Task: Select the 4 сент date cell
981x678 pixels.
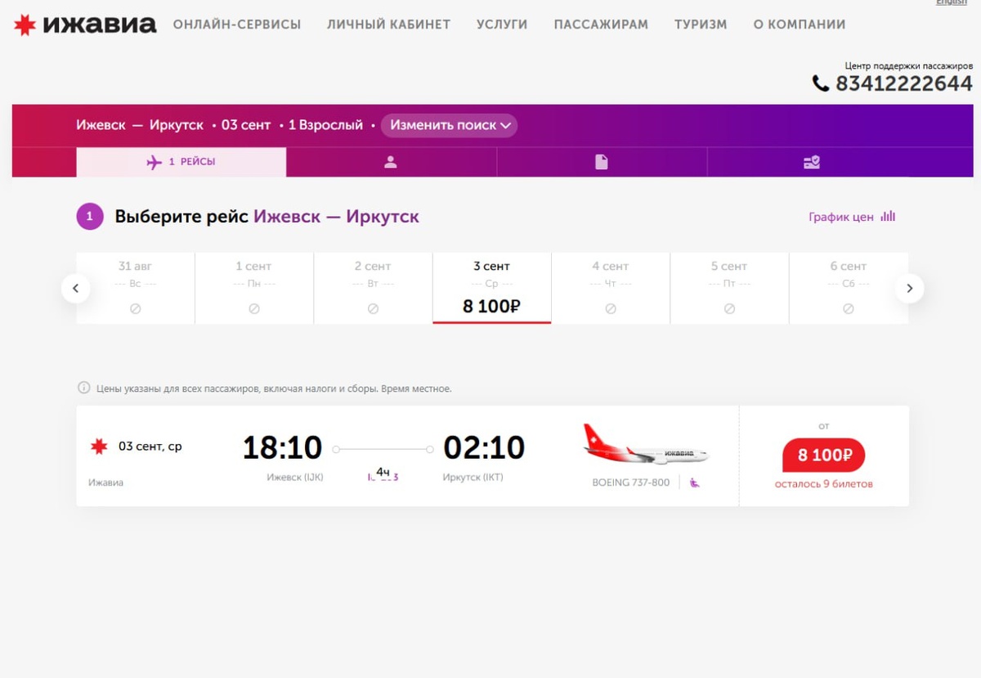Action: click(611, 288)
